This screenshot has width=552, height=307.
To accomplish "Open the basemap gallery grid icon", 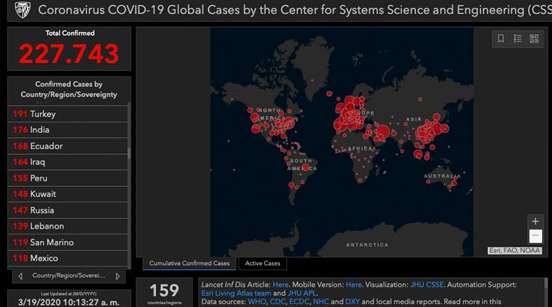I will tap(534, 38).
